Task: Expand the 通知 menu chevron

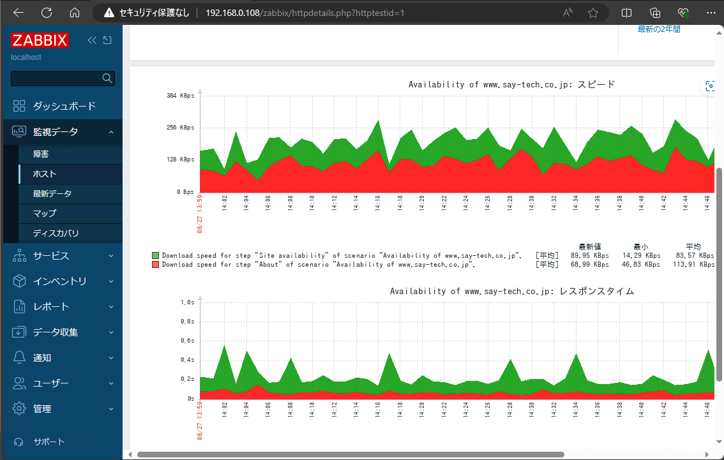Action: (x=112, y=357)
